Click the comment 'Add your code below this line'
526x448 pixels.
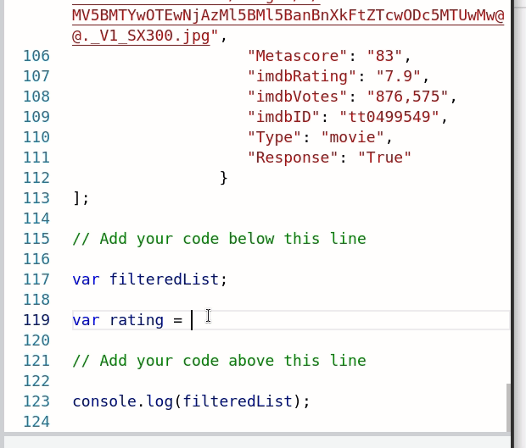(219, 239)
